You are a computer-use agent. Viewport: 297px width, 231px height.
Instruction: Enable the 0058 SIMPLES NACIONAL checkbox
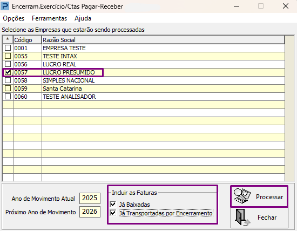pos(8,80)
